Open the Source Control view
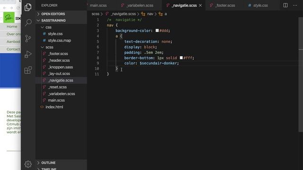Image resolution: width=303 pixels, height=170 pixels. 28,38
